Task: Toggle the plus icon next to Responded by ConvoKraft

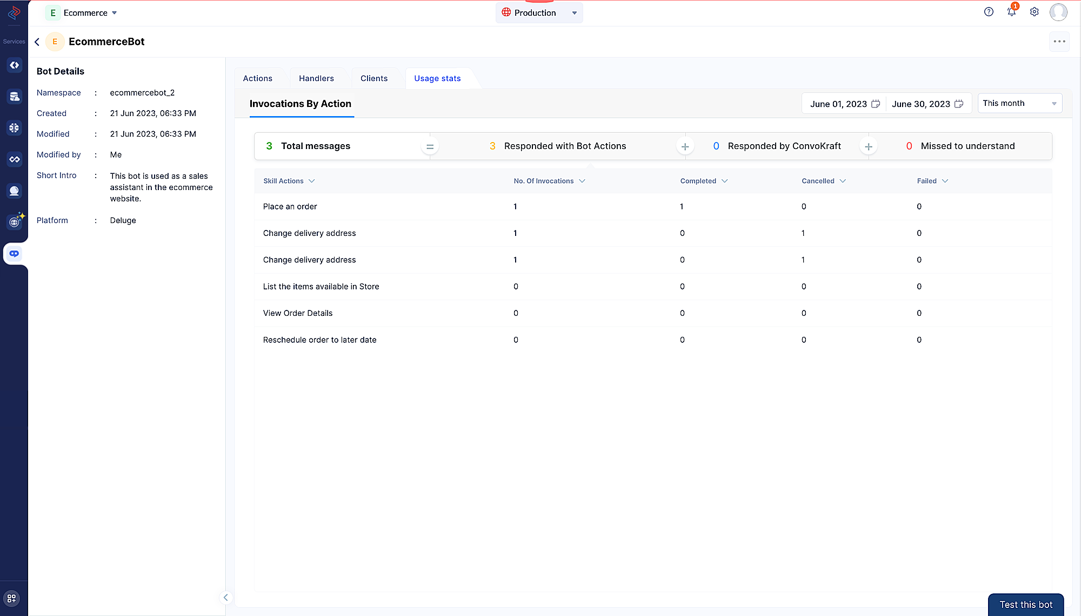Action: point(869,146)
